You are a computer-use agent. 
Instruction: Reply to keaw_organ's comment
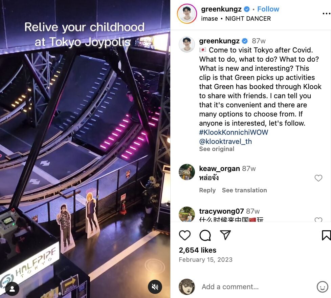[207, 190]
